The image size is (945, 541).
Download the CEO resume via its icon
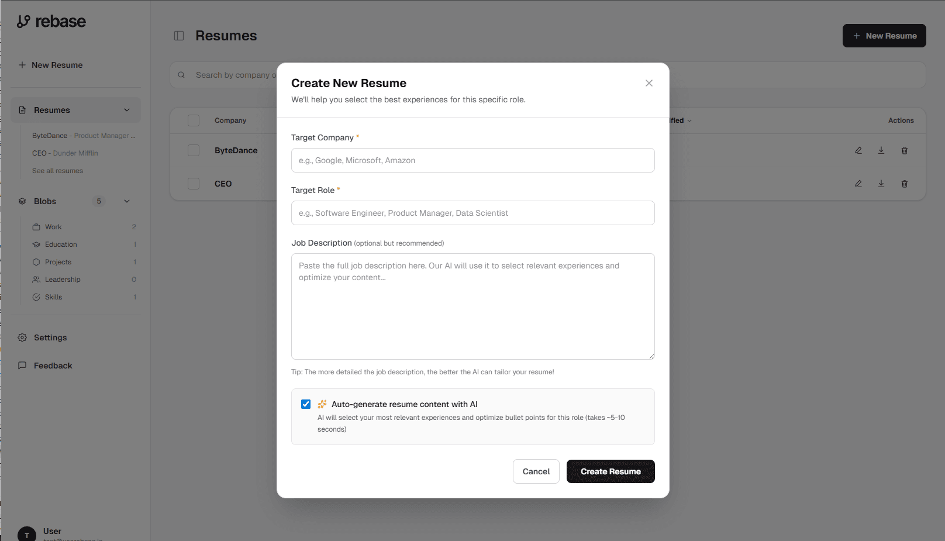[881, 183]
